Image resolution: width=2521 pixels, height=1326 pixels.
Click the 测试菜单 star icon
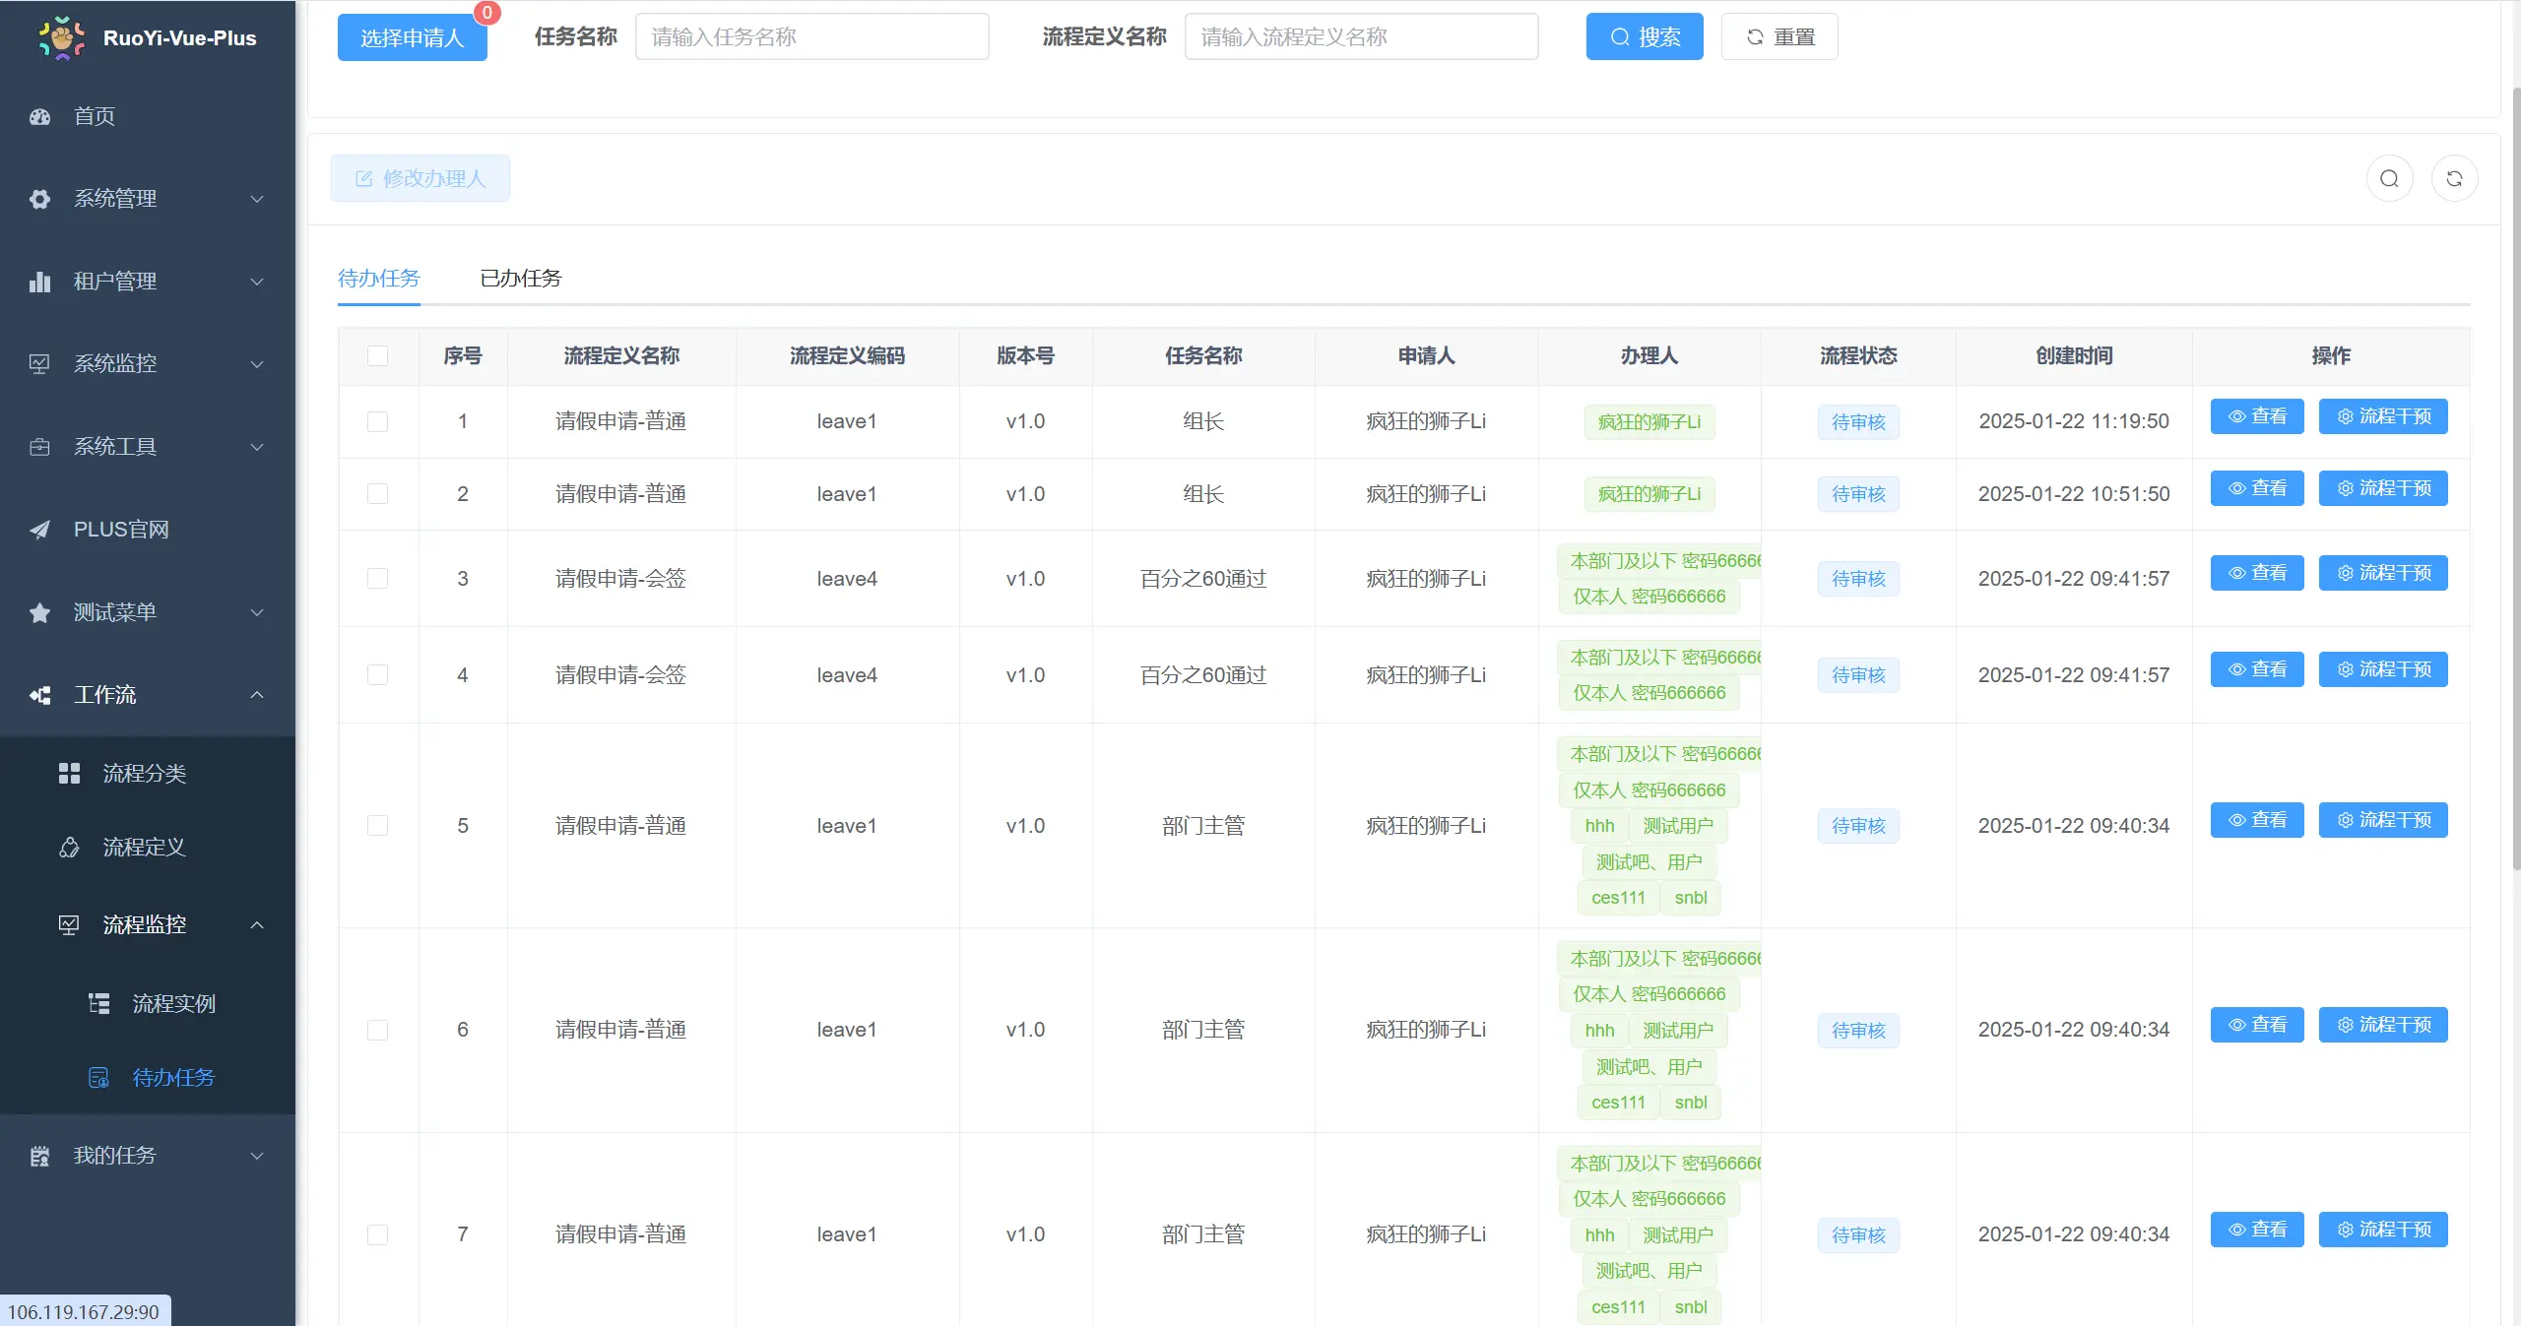click(40, 612)
